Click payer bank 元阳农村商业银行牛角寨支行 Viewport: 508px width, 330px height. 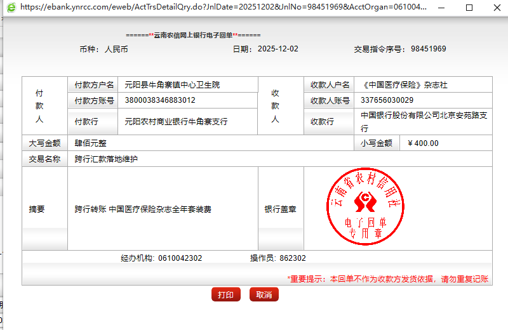[176, 121]
